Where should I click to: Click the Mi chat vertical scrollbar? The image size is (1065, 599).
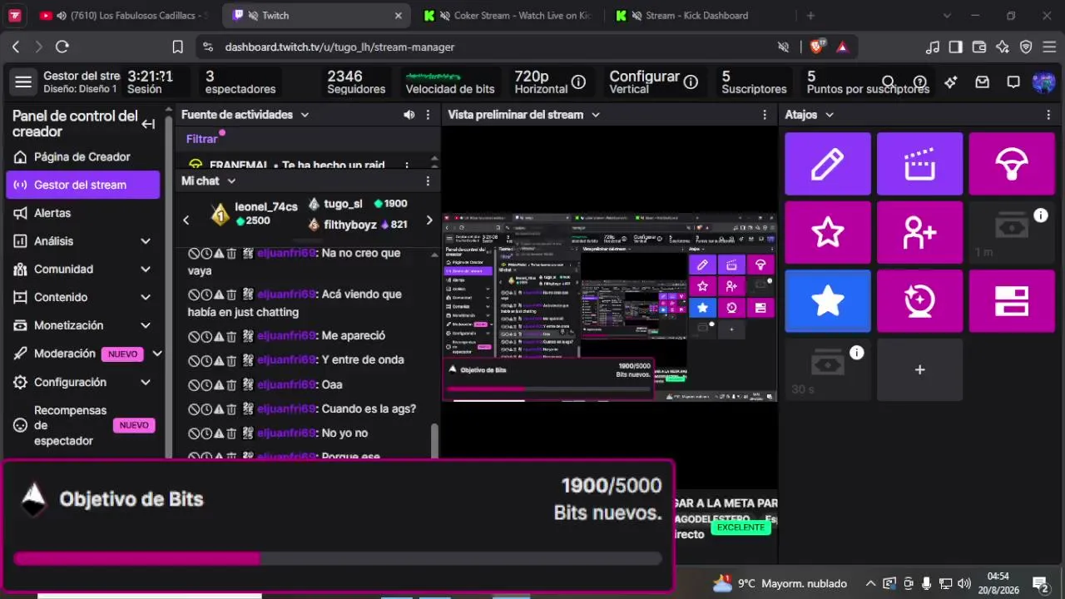[433, 441]
